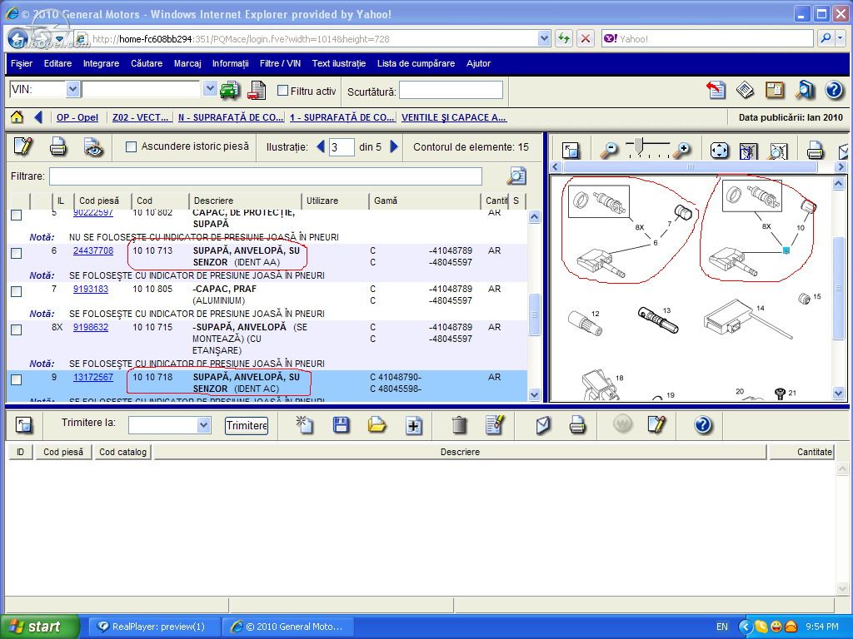Image resolution: width=853 pixels, height=639 pixels.
Task: Click the OP - Opel breadcrumb link
Action: pos(77,117)
